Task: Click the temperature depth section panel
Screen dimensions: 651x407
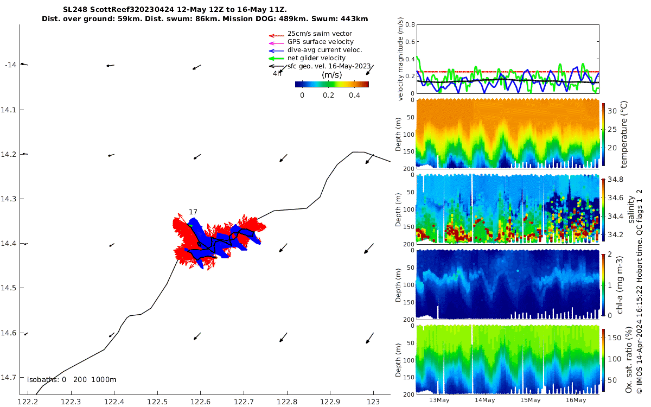Action: tap(508, 133)
